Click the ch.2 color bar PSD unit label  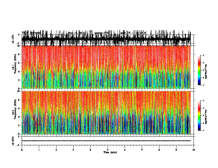coord(206,117)
